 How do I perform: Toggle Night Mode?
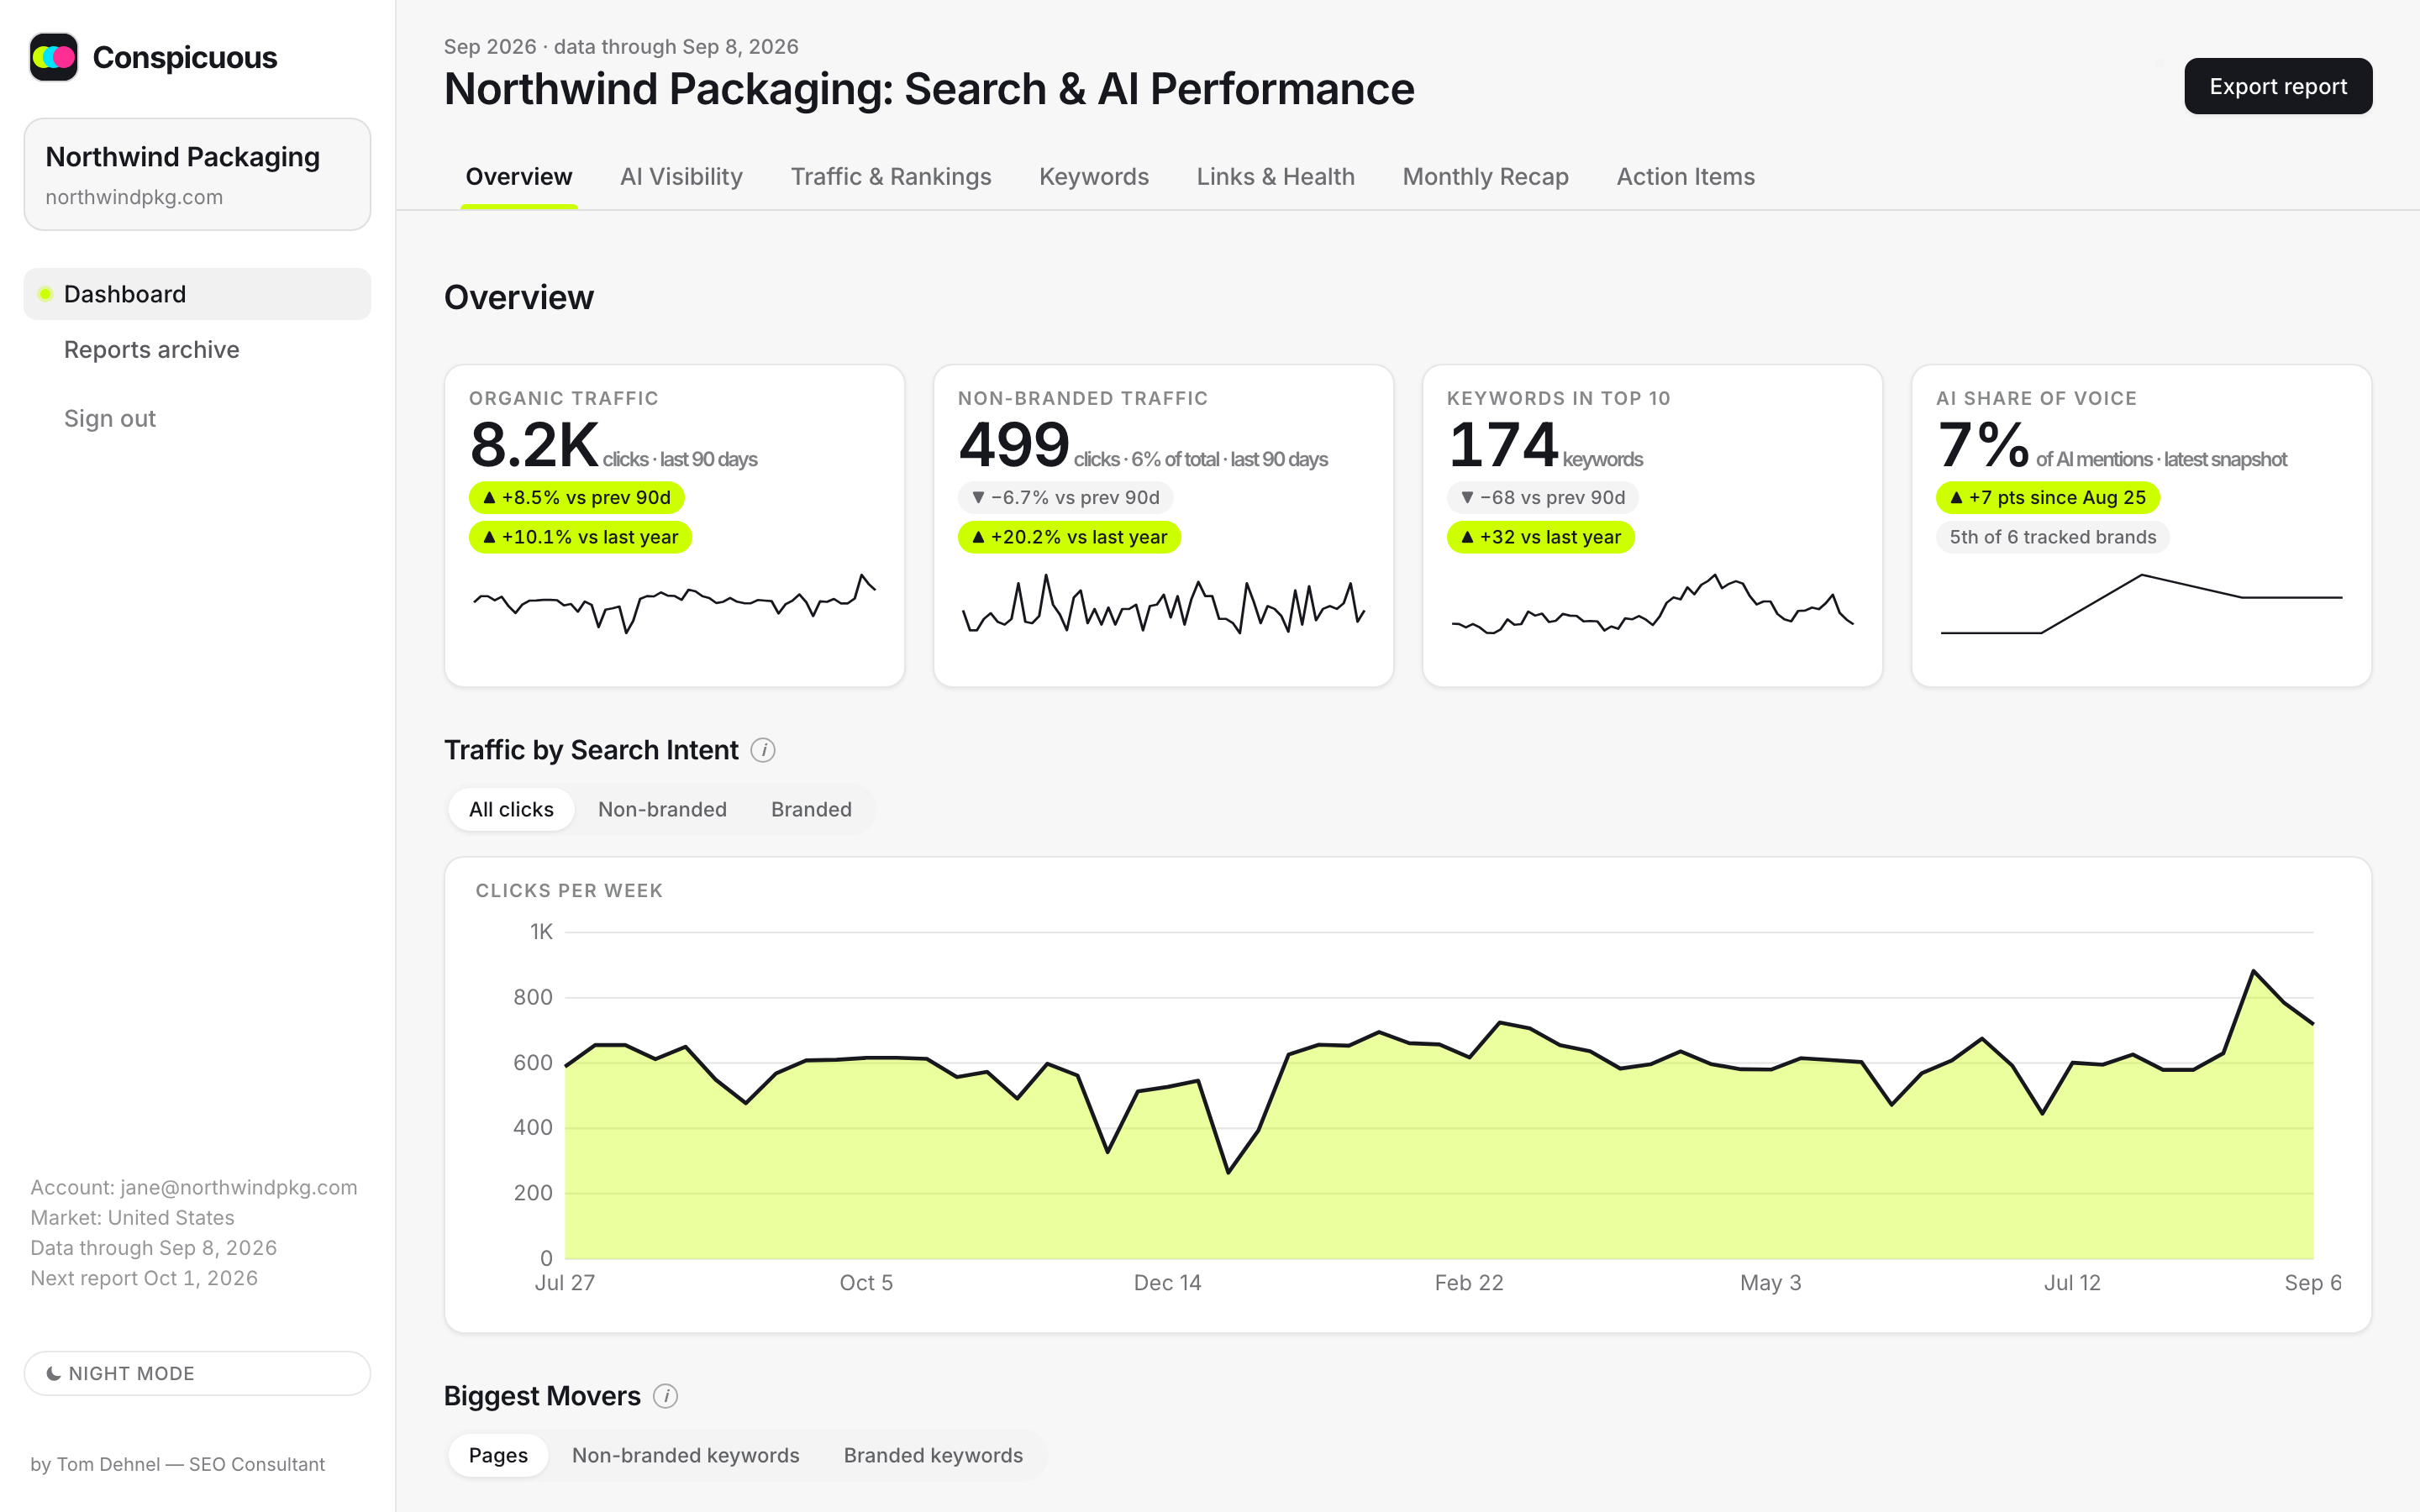pyautogui.click(x=197, y=1373)
